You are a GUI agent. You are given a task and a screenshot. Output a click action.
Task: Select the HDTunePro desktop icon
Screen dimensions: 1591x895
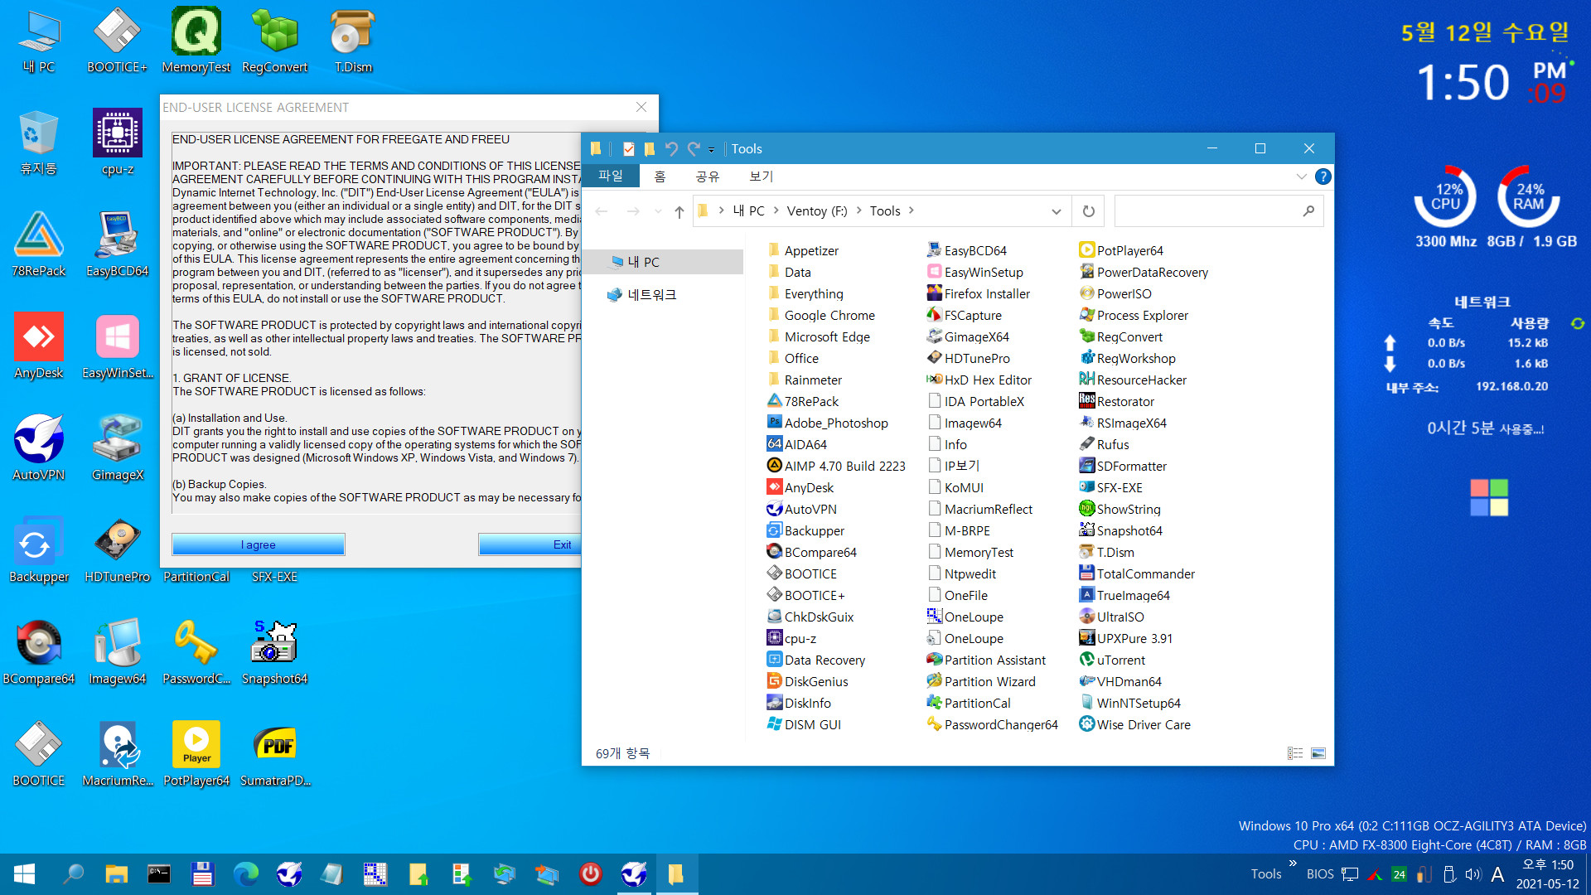point(117,549)
